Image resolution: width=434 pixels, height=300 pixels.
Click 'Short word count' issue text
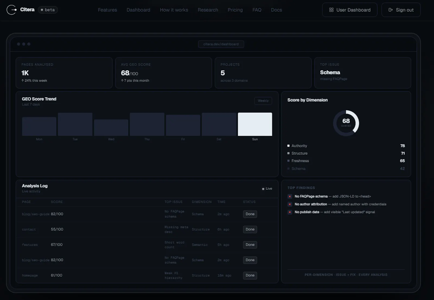pyautogui.click(x=174, y=245)
